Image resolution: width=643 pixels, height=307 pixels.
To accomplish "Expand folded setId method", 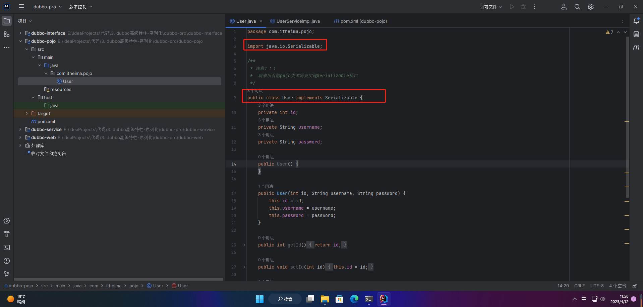I will tap(244, 267).
